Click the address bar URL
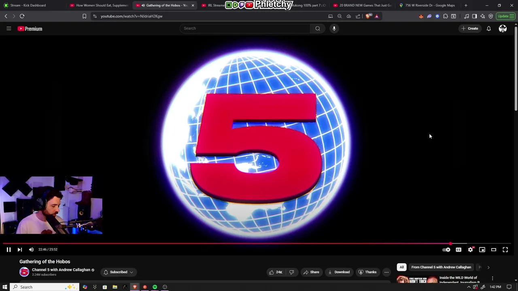This screenshot has height=291, width=518. [x=132, y=16]
